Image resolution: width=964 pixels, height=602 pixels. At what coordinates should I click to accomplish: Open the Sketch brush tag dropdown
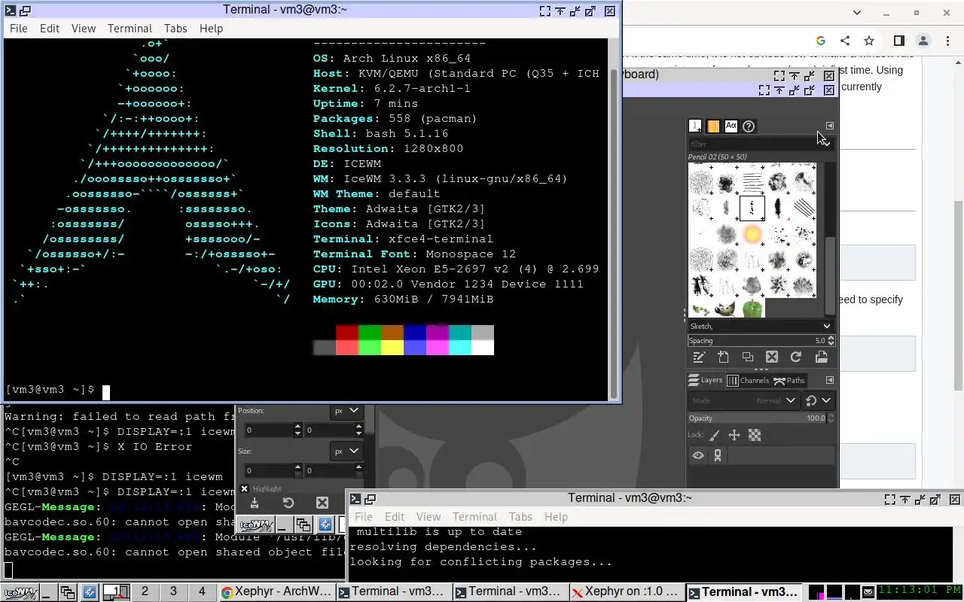[x=826, y=326]
